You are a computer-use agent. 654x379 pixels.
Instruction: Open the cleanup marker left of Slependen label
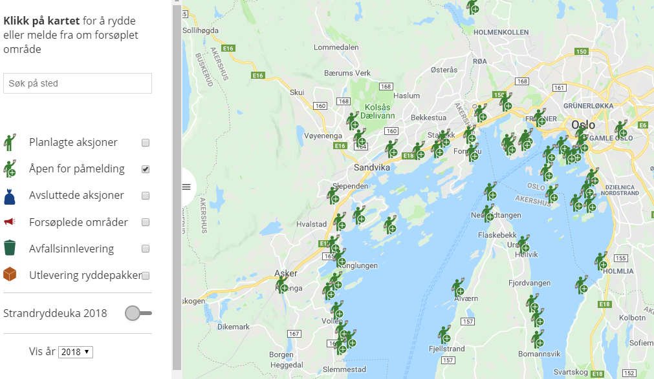point(333,196)
